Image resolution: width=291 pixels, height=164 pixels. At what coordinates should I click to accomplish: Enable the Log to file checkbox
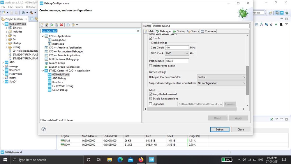[x=151, y=104]
